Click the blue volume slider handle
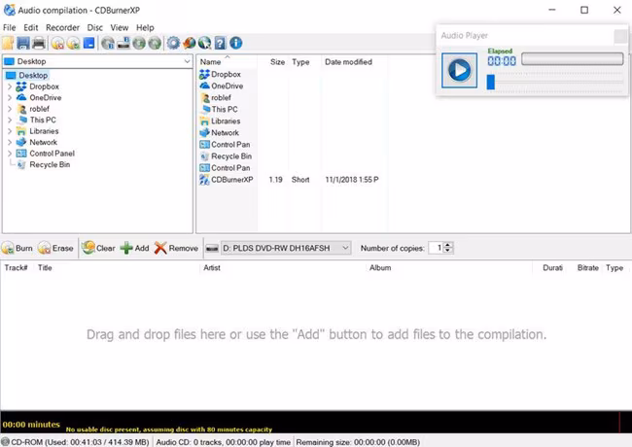The width and height of the screenshot is (632, 447). (490, 82)
